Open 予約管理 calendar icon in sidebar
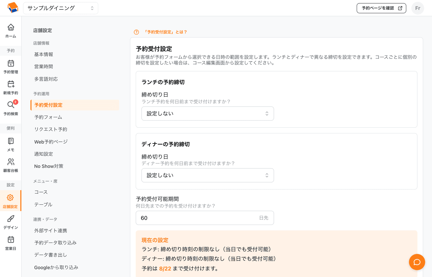 (x=11, y=63)
